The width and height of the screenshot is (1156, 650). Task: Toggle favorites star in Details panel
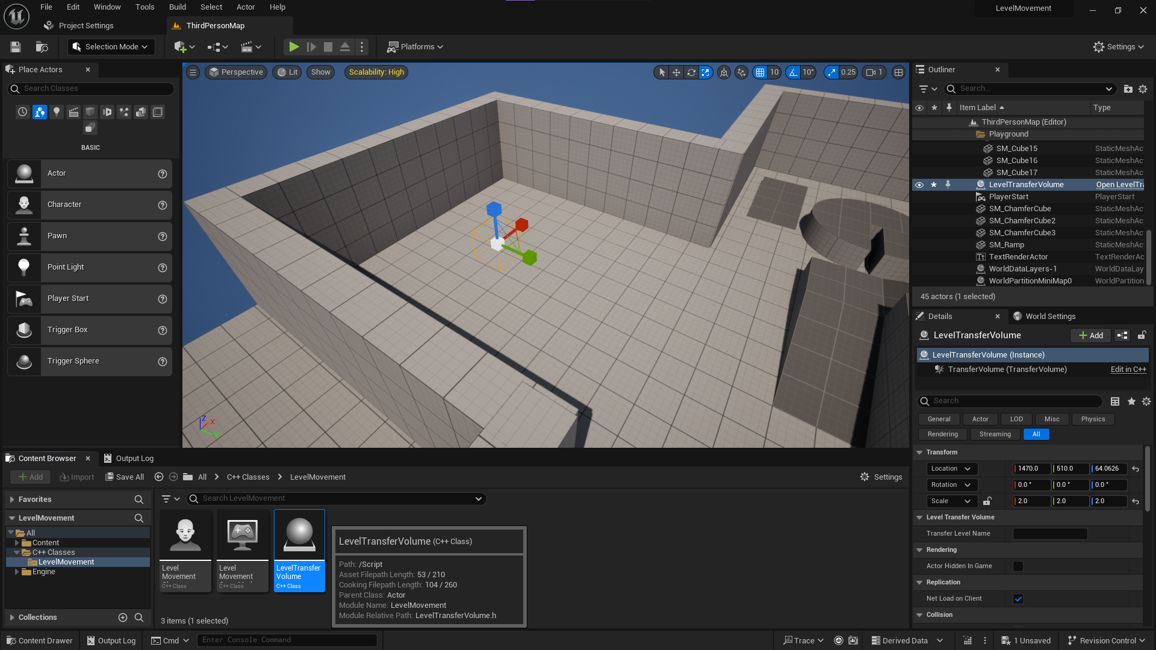(x=1131, y=401)
